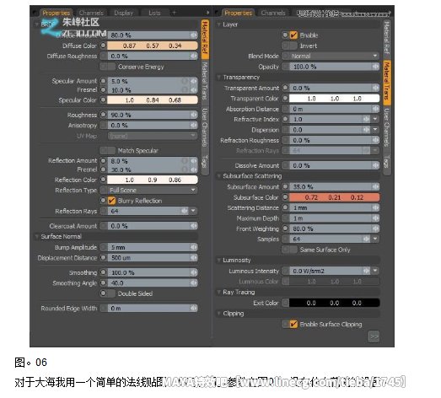Open the Display tab
Viewport: 441px width, 398px height.
(123, 13)
